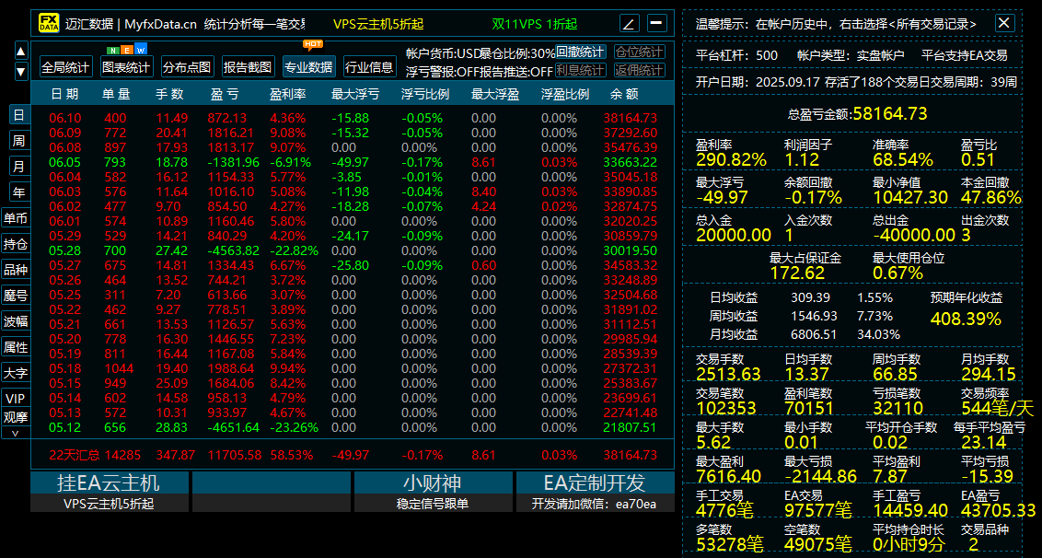1042x558 pixels.
Task: Select 波幅 in left sidebar
Action: (16, 322)
